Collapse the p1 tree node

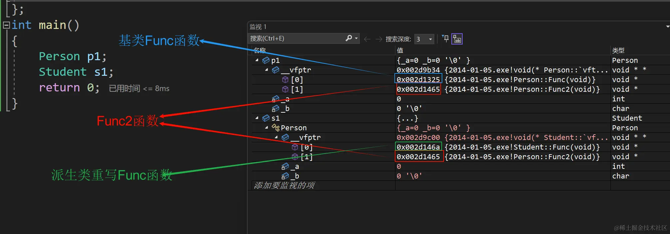coord(257,60)
